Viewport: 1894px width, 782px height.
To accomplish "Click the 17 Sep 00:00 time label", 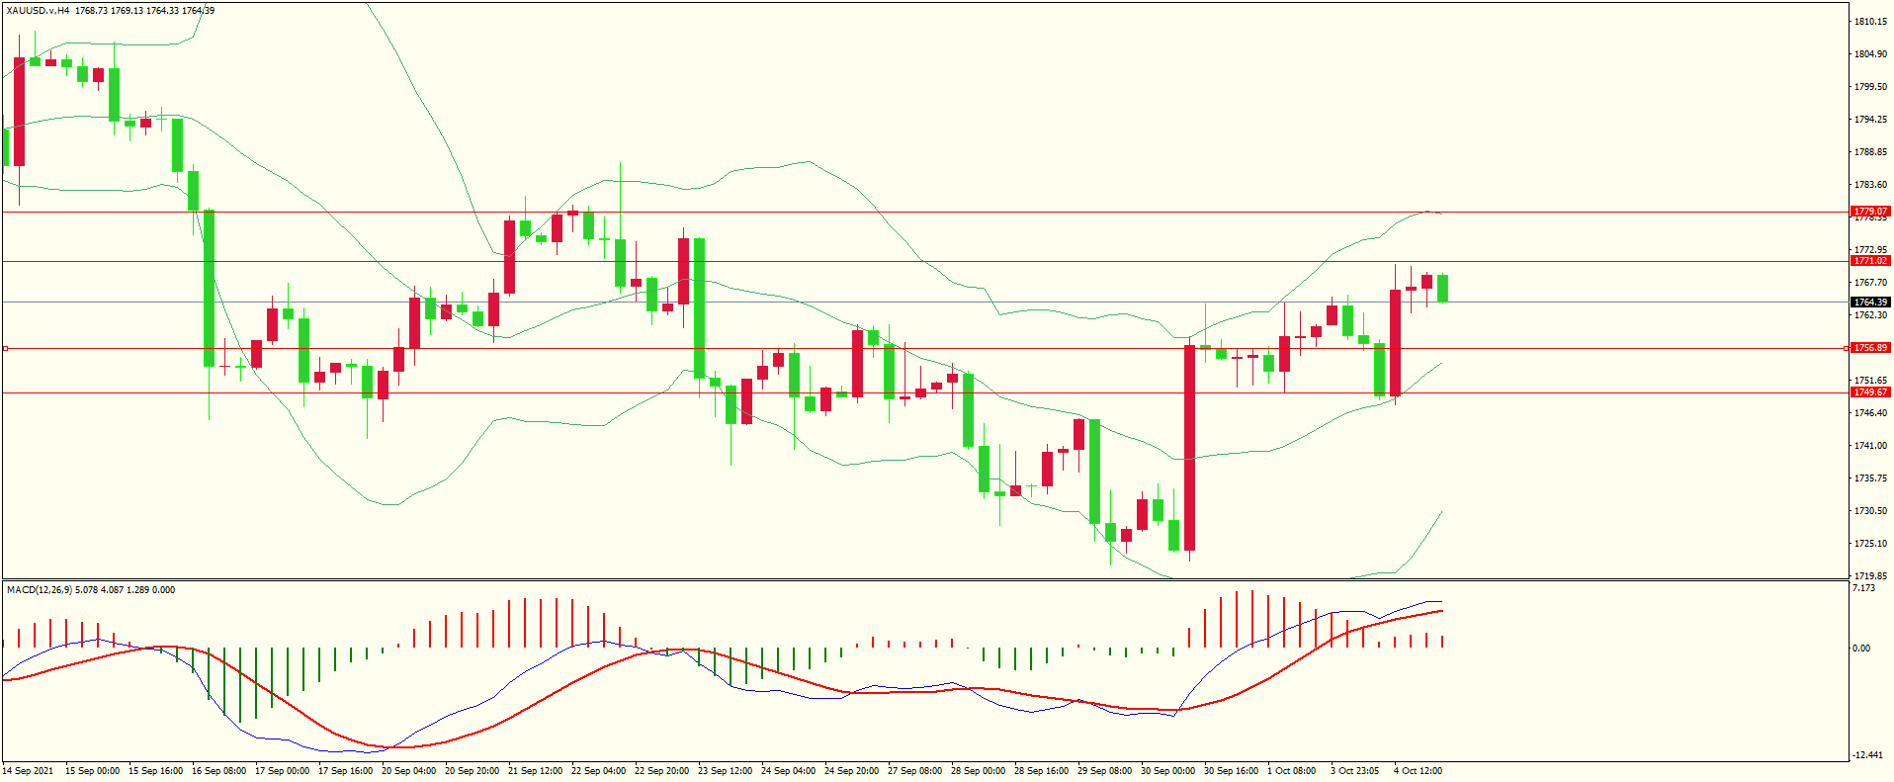I will (x=282, y=771).
